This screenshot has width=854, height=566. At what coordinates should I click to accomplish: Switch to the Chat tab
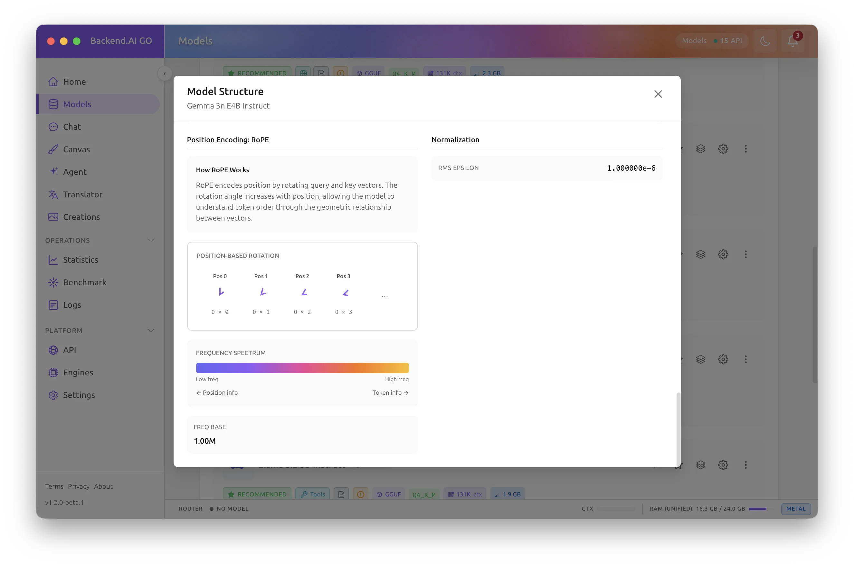pos(71,127)
